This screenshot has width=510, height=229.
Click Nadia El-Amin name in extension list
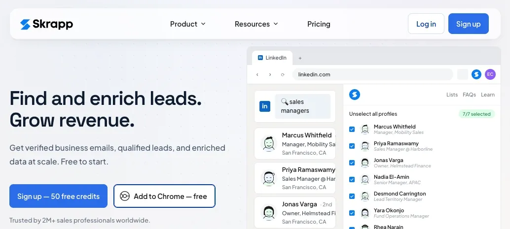tap(391, 177)
